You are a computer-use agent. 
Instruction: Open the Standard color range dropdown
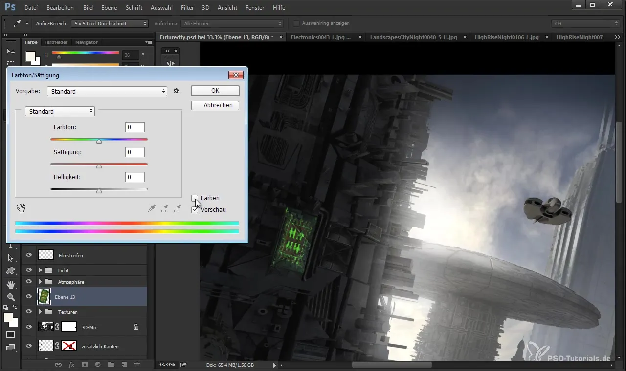click(60, 111)
